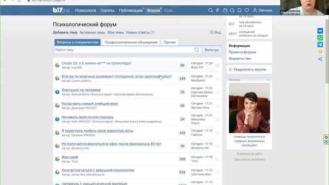Favorite star for Когда мать самый злейший враг

click(x=217, y=106)
